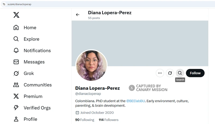This screenshot has width=215, height=124.
Task: Open the Notifications bell icon
Action: [x=16, y=50]
